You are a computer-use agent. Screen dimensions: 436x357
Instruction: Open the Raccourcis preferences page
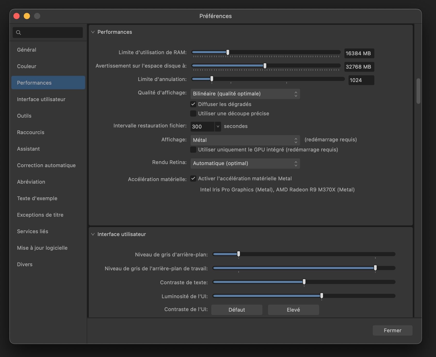(30, 132)
